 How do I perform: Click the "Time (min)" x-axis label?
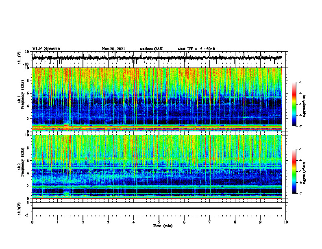163,226
